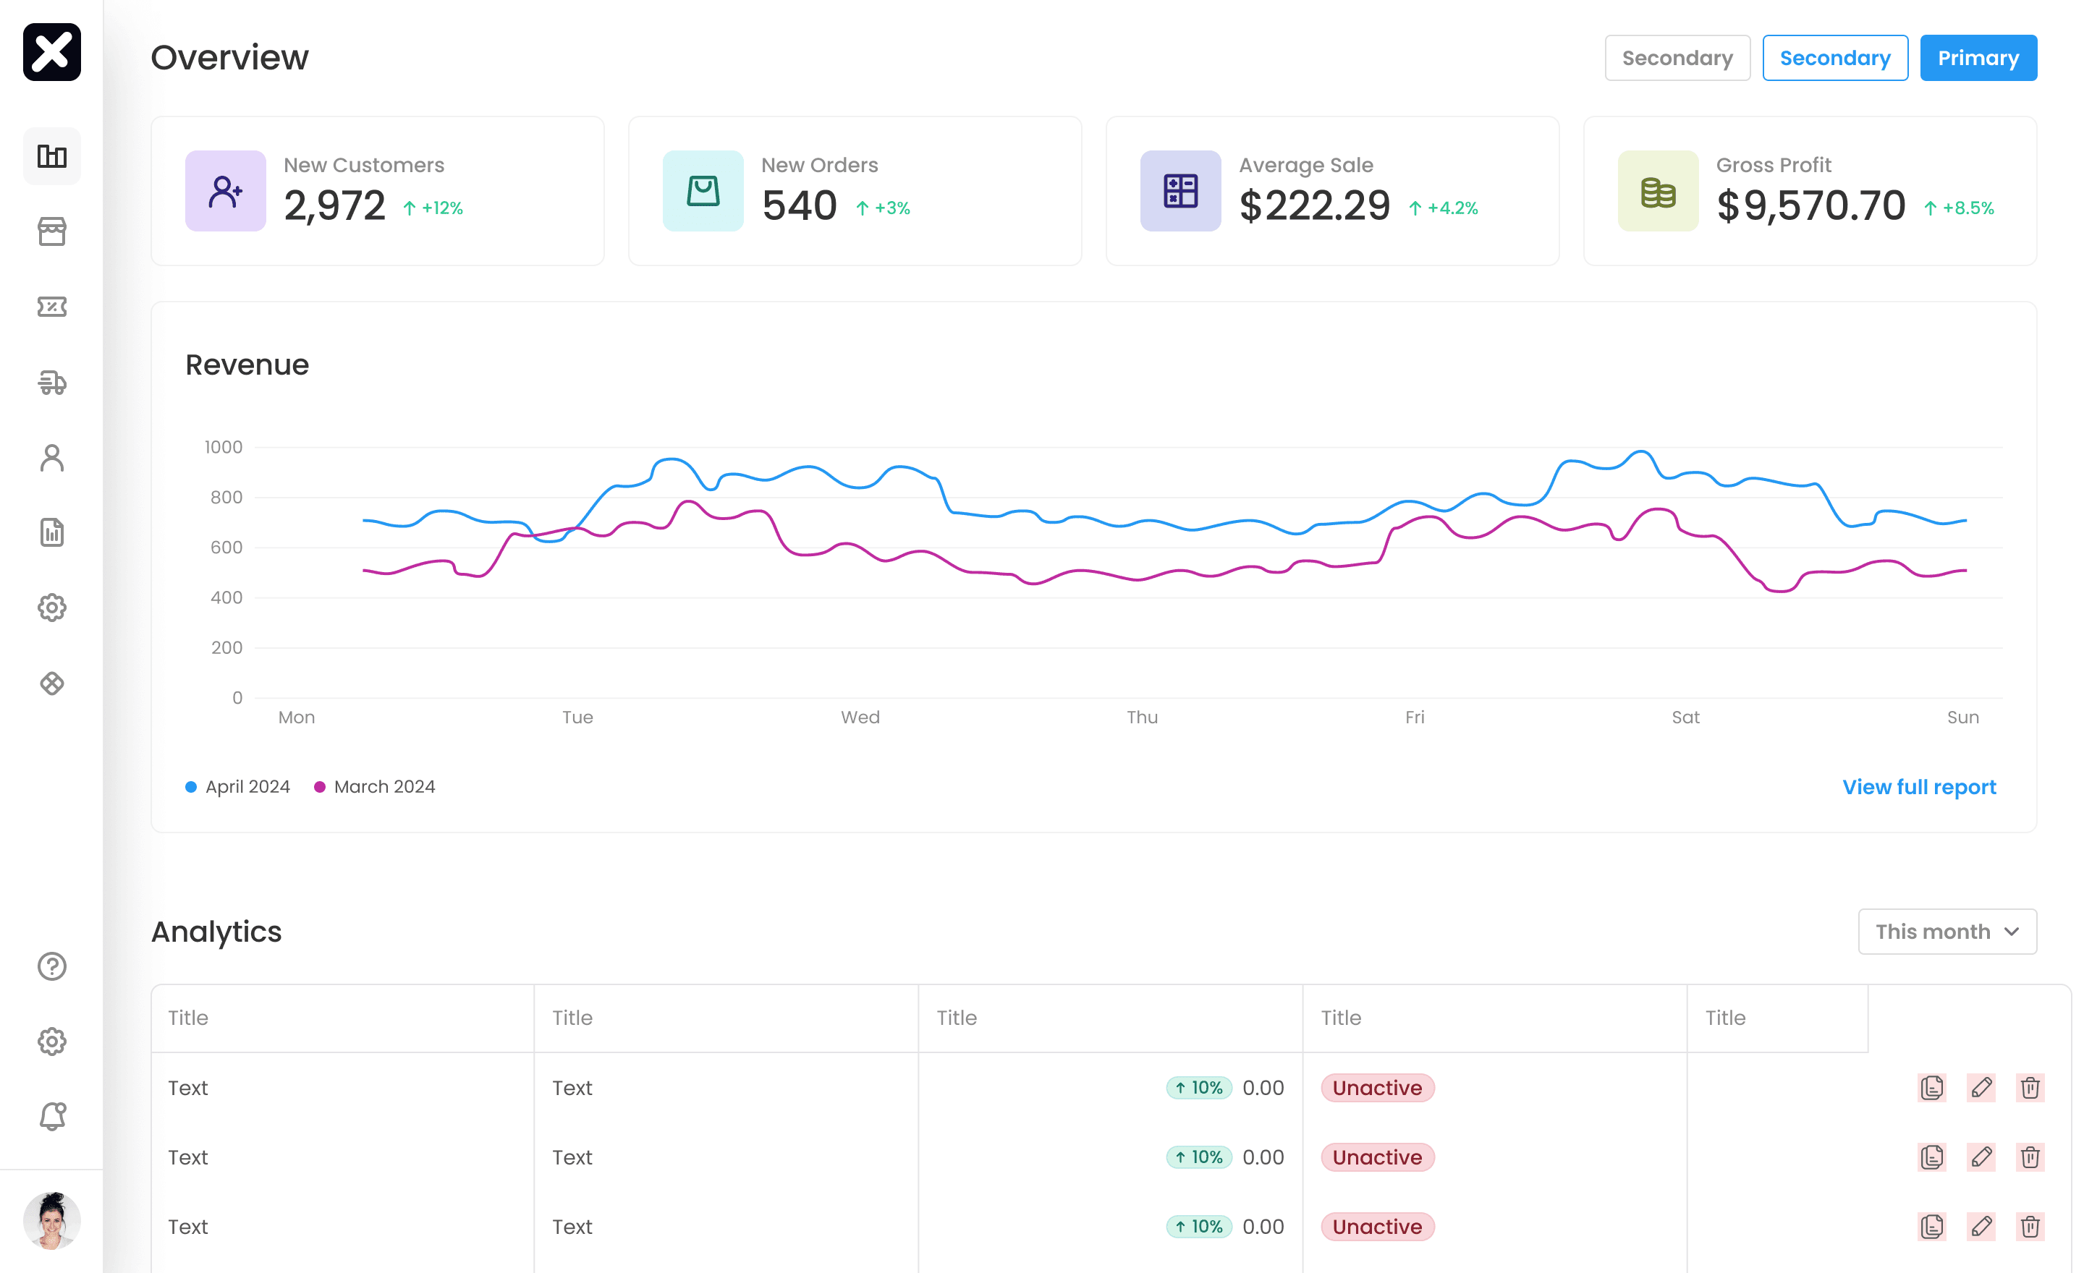This screenshot has height=1273, width=2084.
Task: Edit the first analytics table row
Action: click(1981, 1088)
